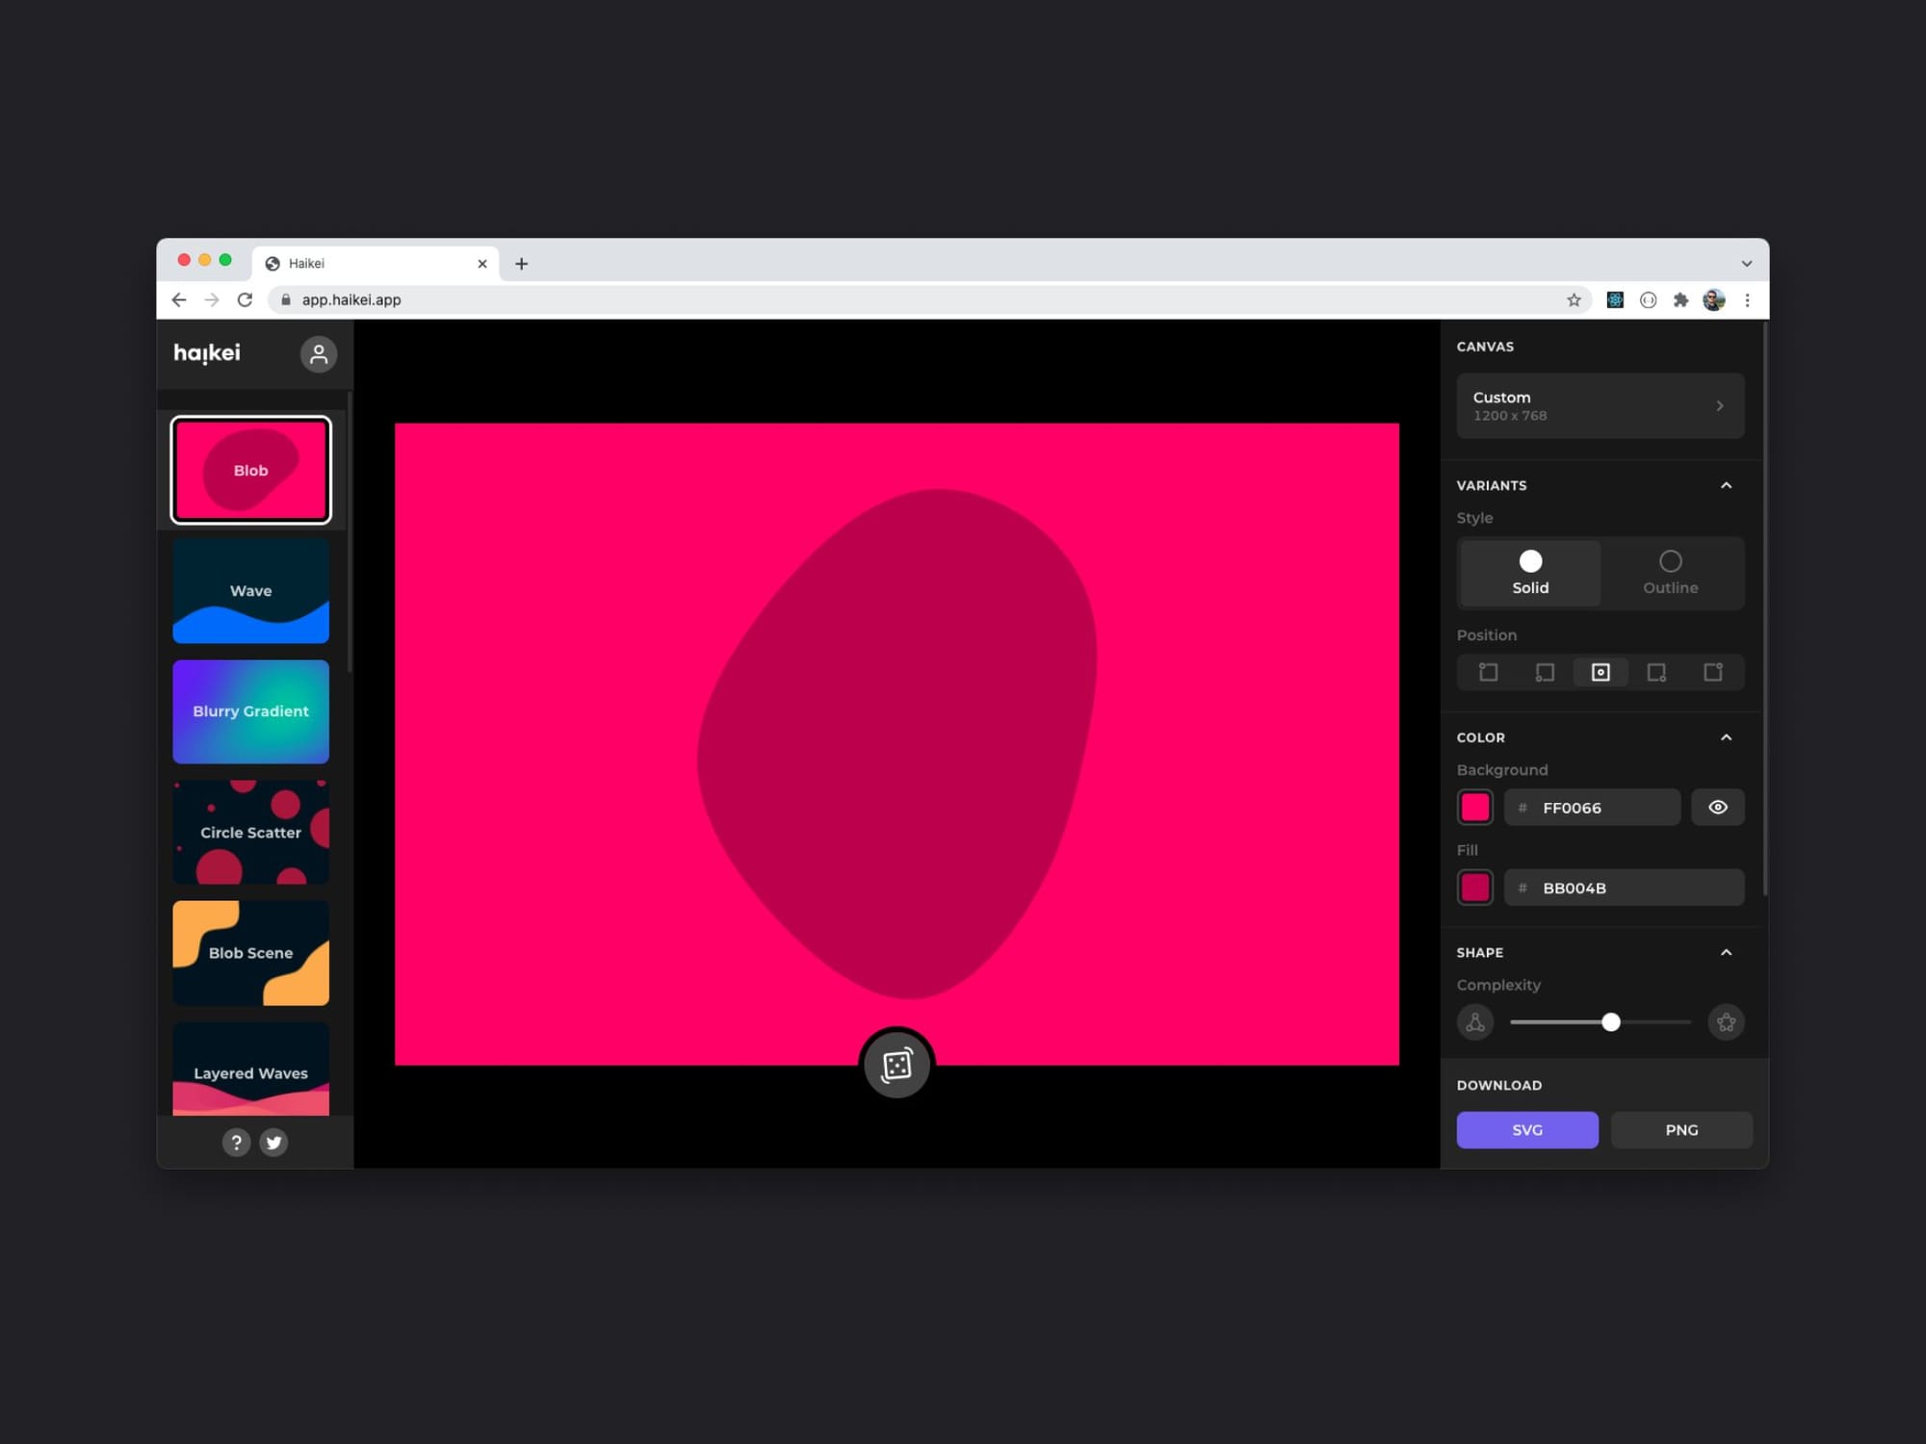The height and width of the screenshot is (1444, 1926).
Task: Open the user account profile icon
Action: [319, 354]
